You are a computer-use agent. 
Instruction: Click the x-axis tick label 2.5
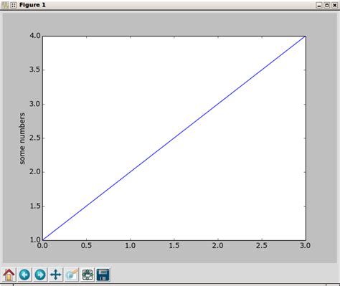pyautogui.click(x=262, y=246)
